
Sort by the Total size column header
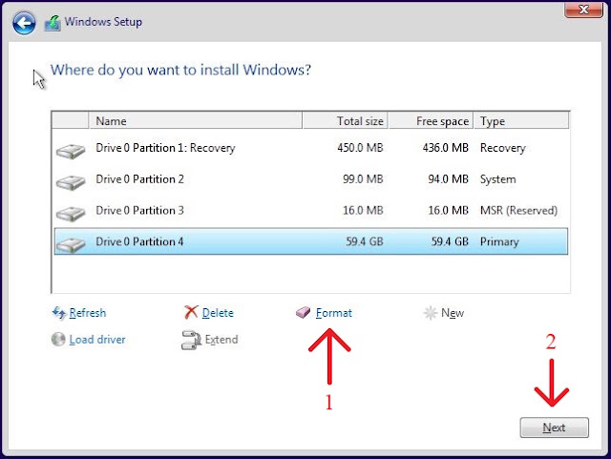345,121
